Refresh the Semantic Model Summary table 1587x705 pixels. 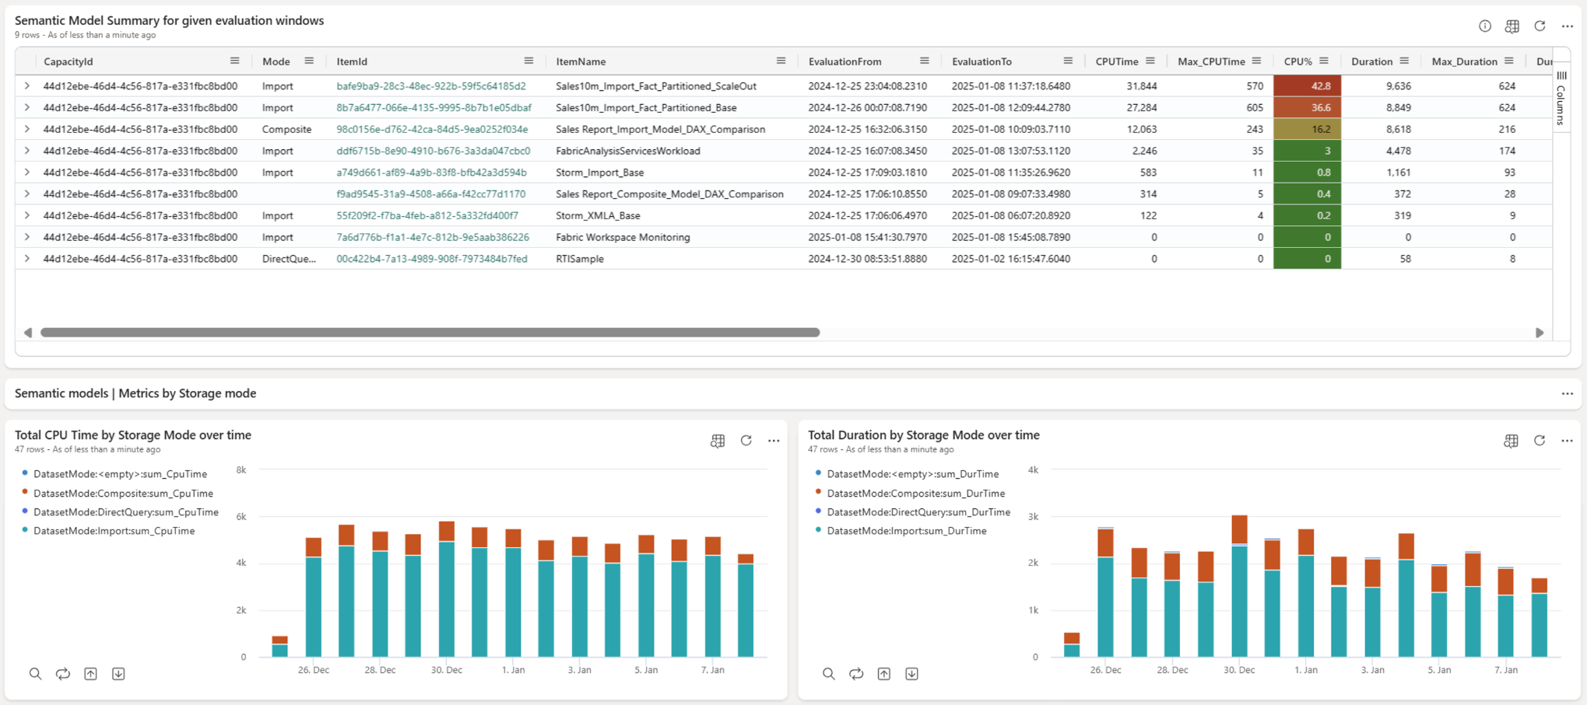click(1539, 26)
